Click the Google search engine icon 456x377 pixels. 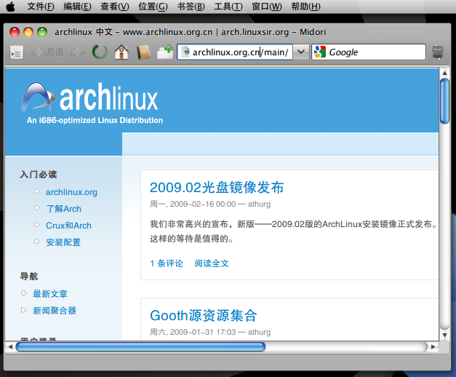point(320,52)
